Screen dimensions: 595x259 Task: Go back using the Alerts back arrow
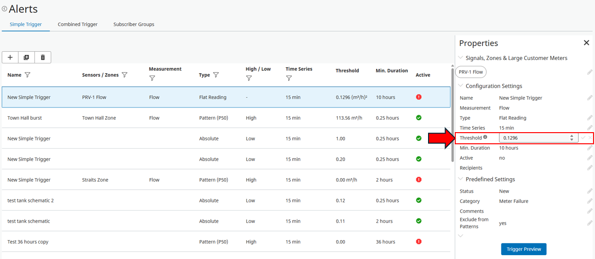pyautogui.click(x=4, y=9)
